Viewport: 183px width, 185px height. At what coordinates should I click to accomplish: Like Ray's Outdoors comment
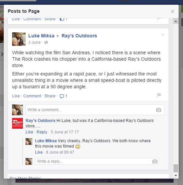[29, 132]
